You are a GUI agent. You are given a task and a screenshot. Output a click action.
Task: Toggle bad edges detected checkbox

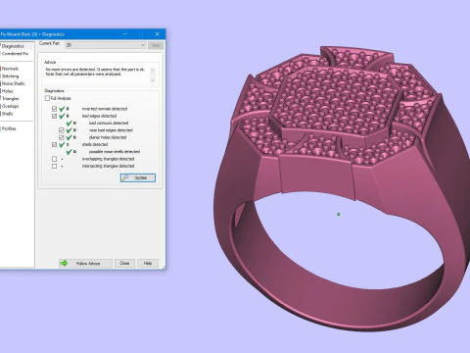[x=55, y=116]
